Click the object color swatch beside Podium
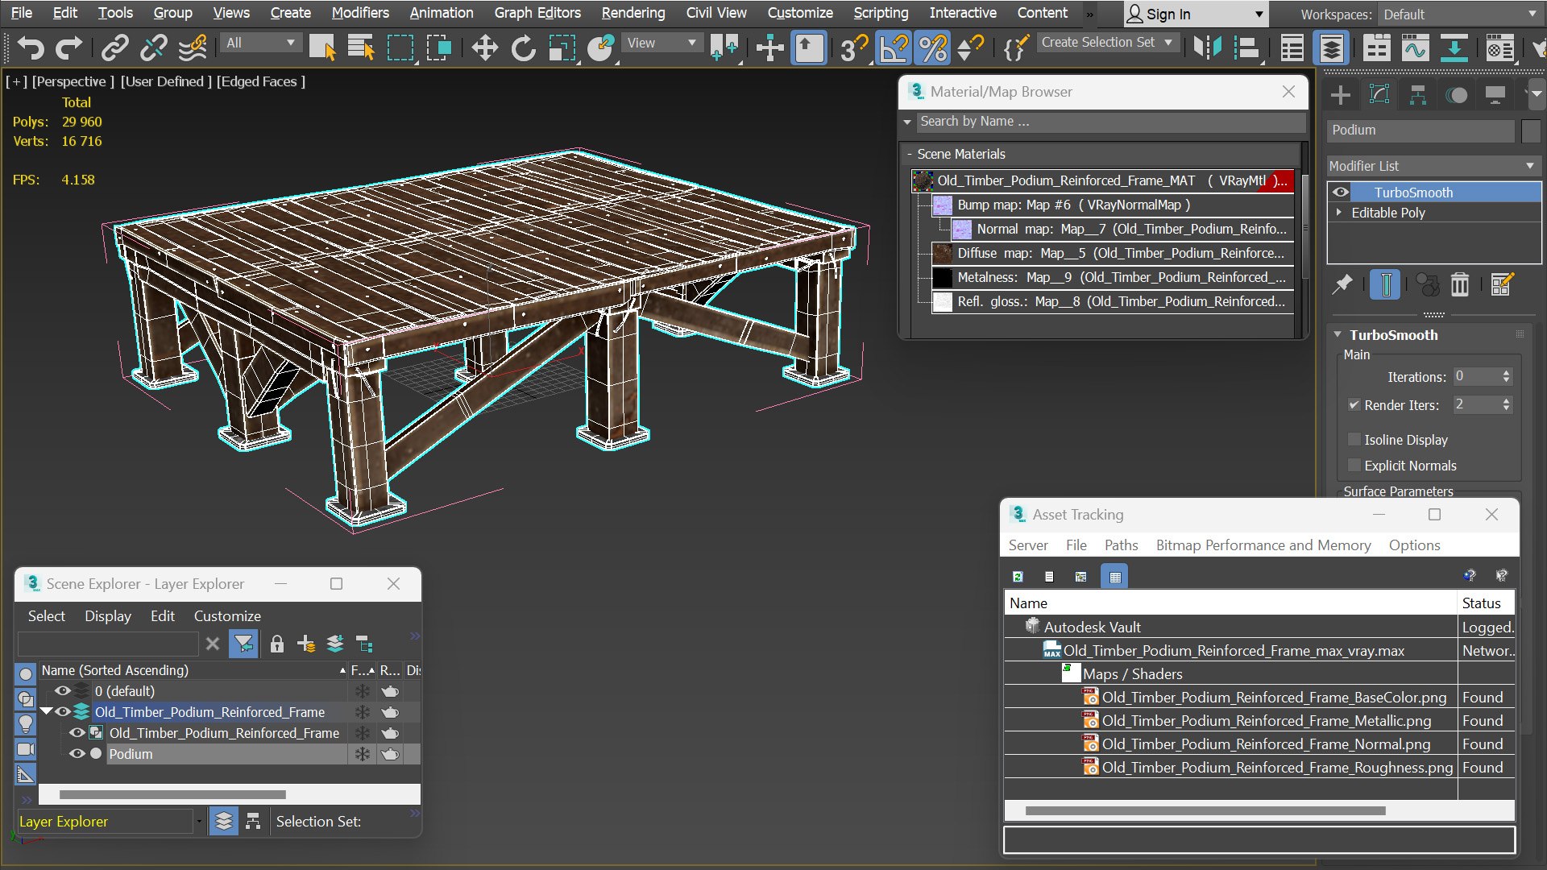This screenshot has height=870, width=1547. tap(1531, 130)
